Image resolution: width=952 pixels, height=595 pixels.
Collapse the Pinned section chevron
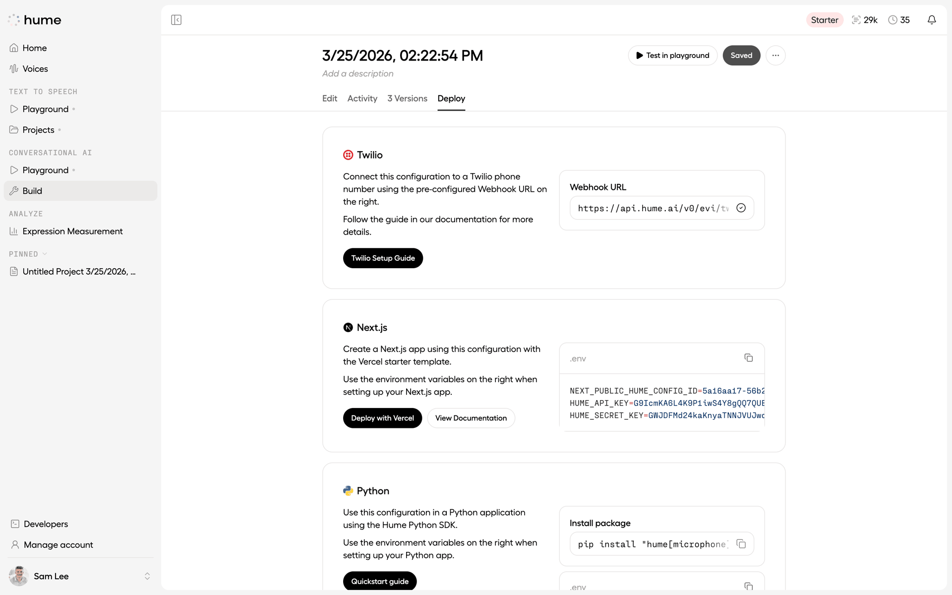coord(45,254)
